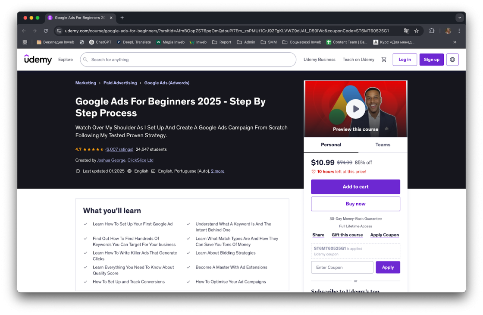Open the ChatGPT bookmark
483x315 pixels.
pyautogui.click(x=100, y=42)
